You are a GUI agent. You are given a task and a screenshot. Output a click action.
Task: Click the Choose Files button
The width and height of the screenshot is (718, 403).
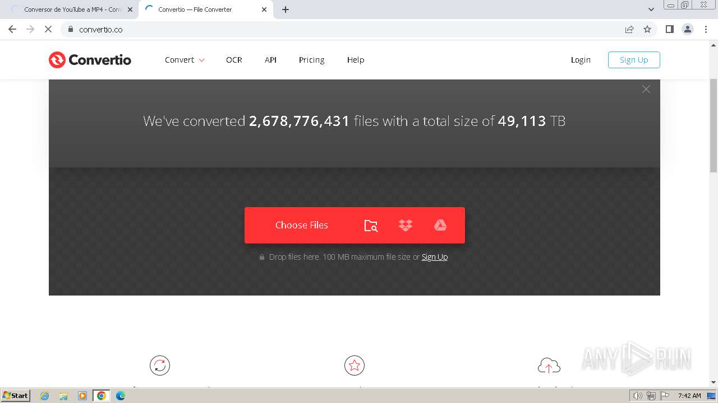point(301,225)
